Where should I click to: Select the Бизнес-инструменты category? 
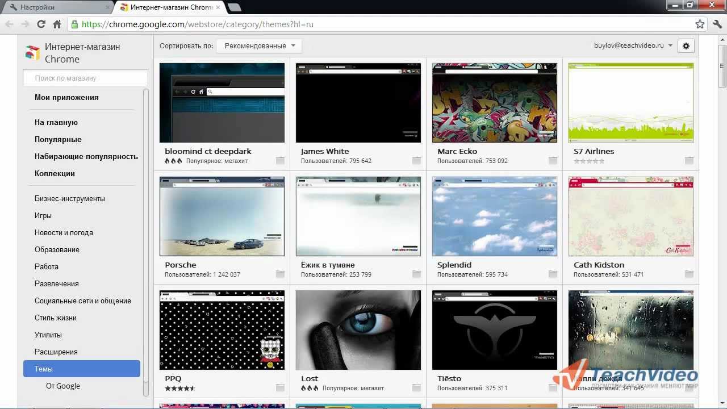click(70, 198)
